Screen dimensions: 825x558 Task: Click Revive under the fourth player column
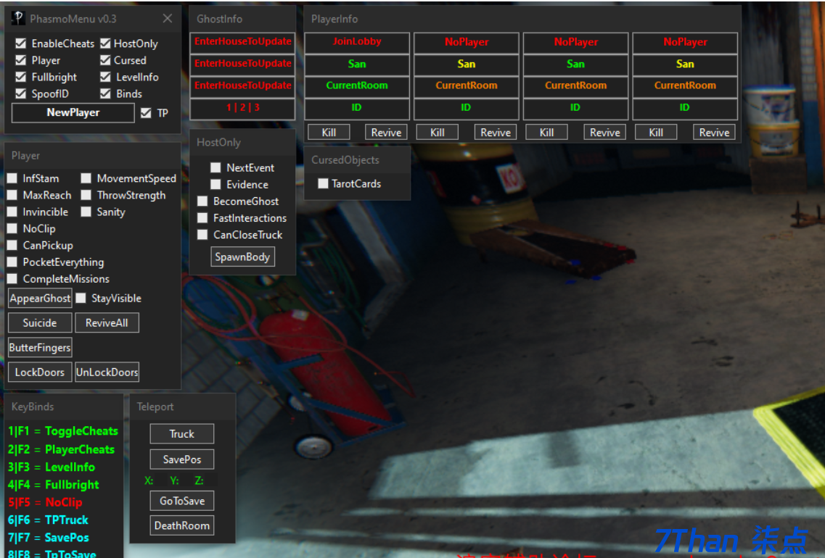tap(714, 133)
